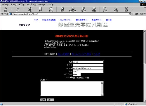146x106 pixels.
Task: Click the Print (印刷) toolbar icon
Action: [x=116, y=9]
